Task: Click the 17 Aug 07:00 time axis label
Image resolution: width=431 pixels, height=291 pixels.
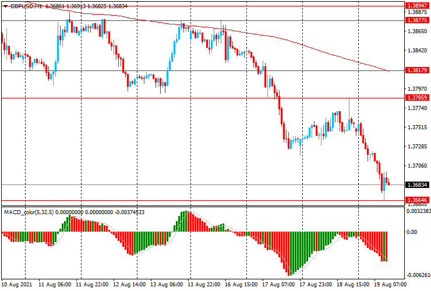Action: pyautogui.click(x=278, y=285)
